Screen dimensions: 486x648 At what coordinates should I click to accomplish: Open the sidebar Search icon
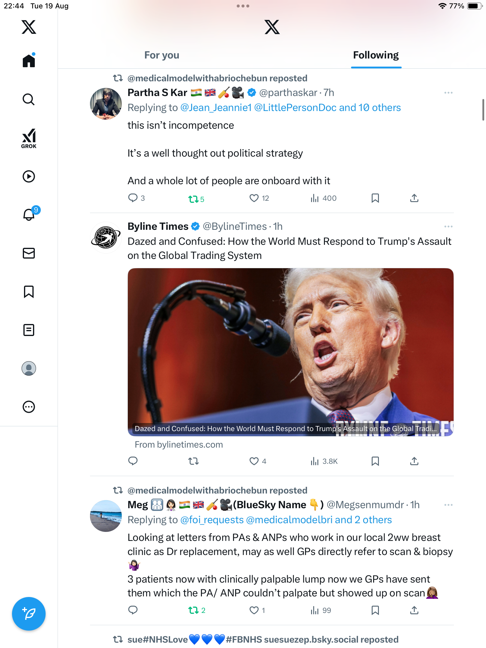(29, 99)
